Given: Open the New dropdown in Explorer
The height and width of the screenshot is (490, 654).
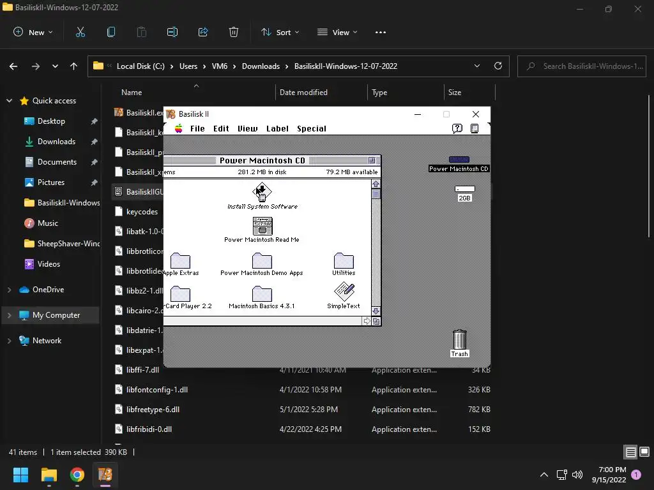Looking at the screenshot, I should tap(33, 32).
